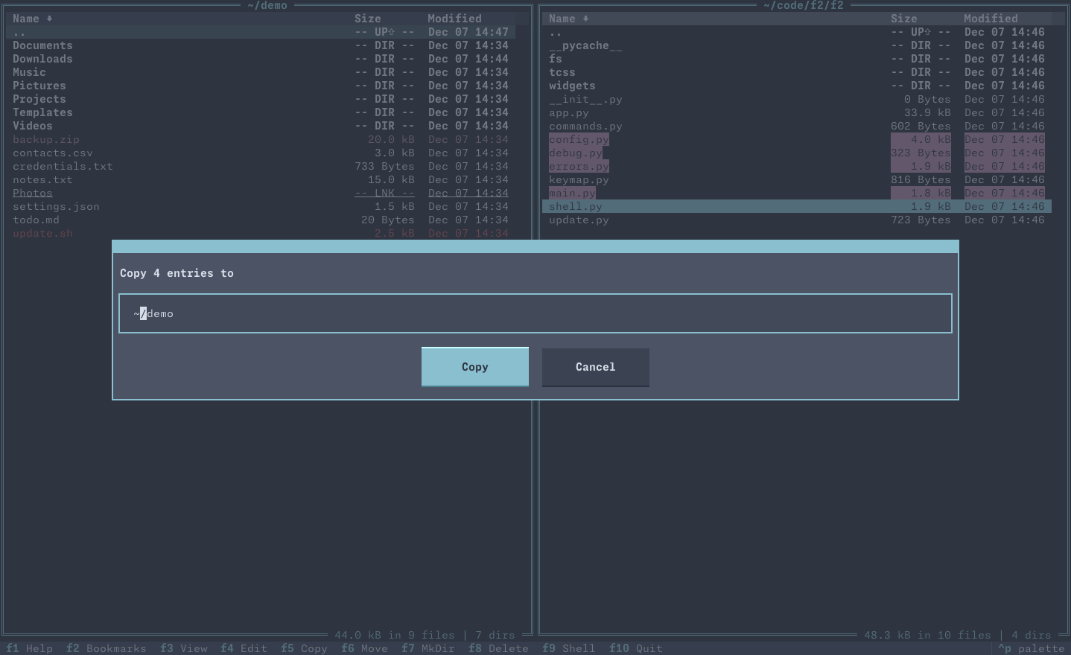Open the command palette with ^p
1071x655 pixels.
[x=1032, y=648]
